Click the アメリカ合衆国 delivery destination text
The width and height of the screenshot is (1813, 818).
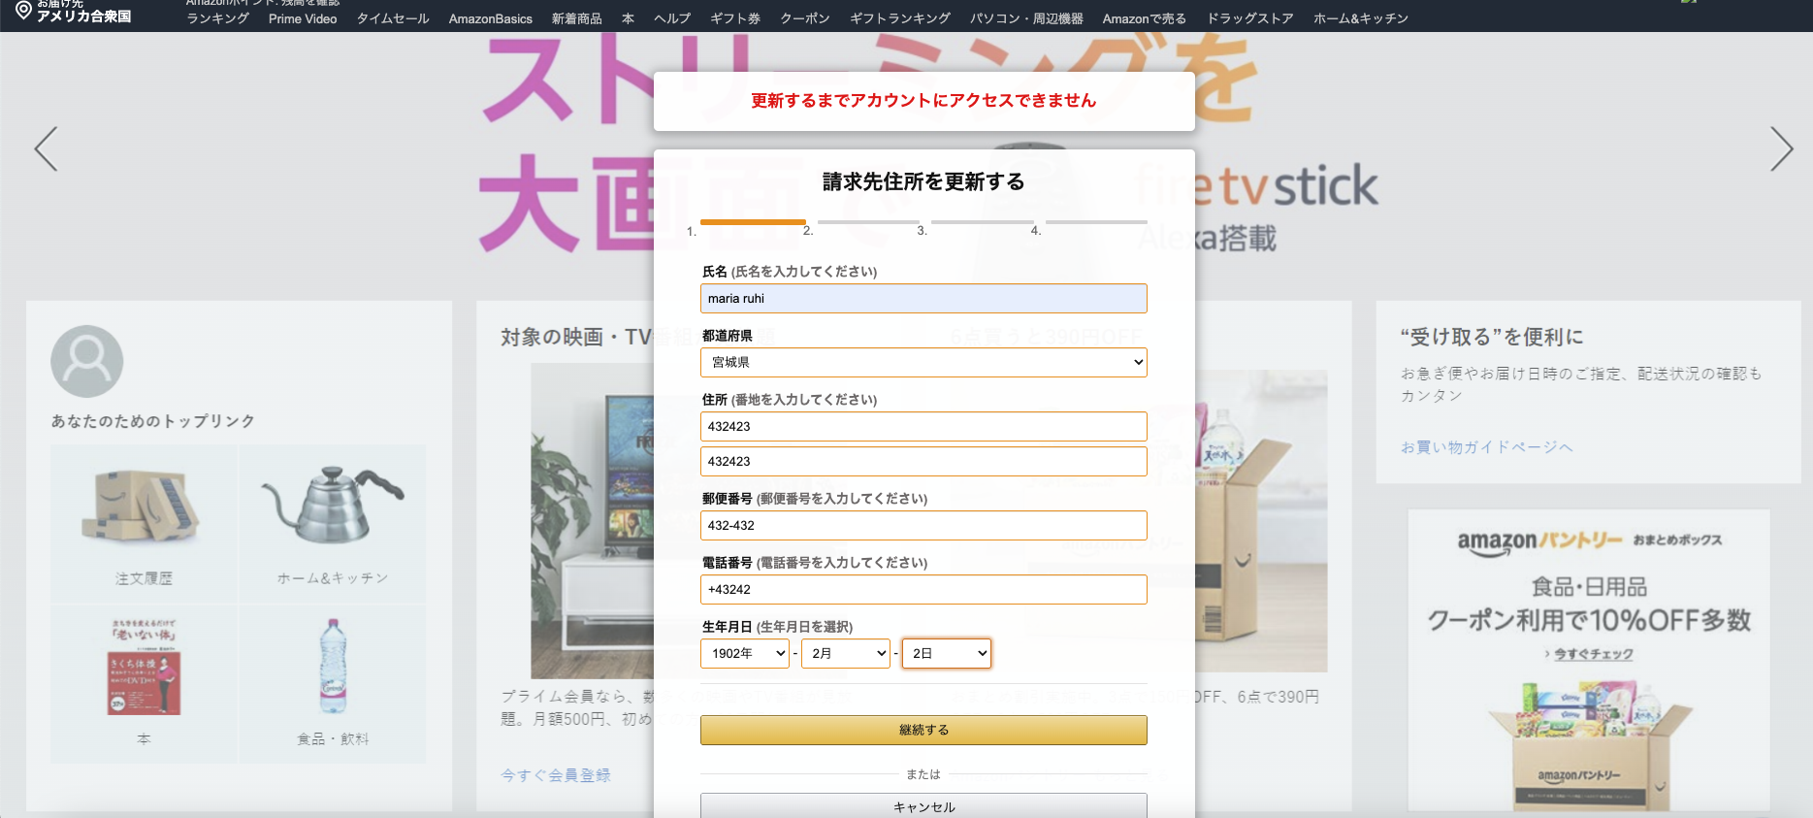(x=83, y=16)
